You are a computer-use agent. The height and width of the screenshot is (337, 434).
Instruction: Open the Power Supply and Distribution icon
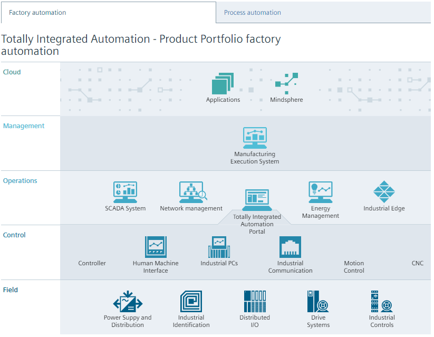[x=128, y=302]
